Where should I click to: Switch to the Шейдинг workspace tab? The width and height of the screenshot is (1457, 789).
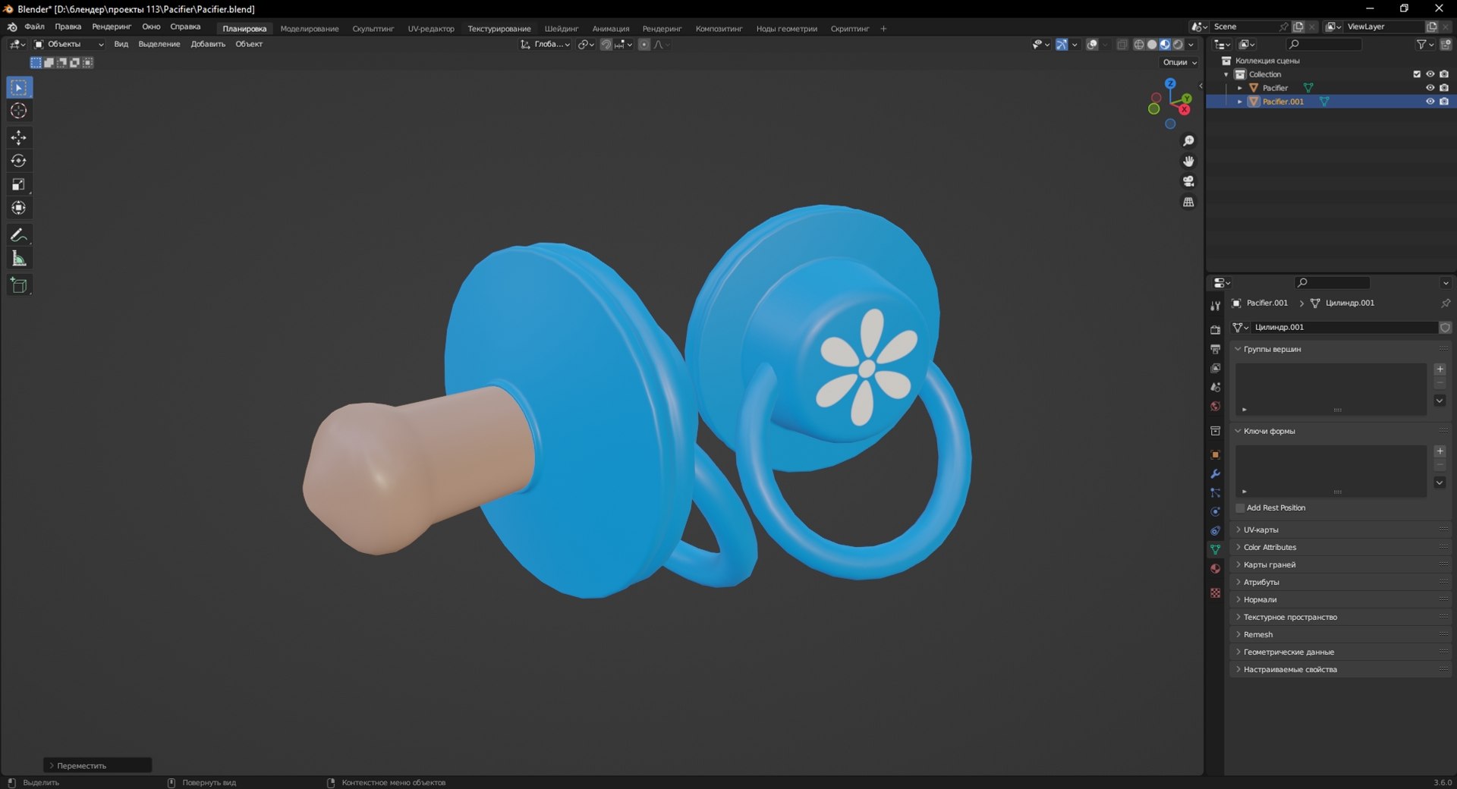tap(562, 29)
